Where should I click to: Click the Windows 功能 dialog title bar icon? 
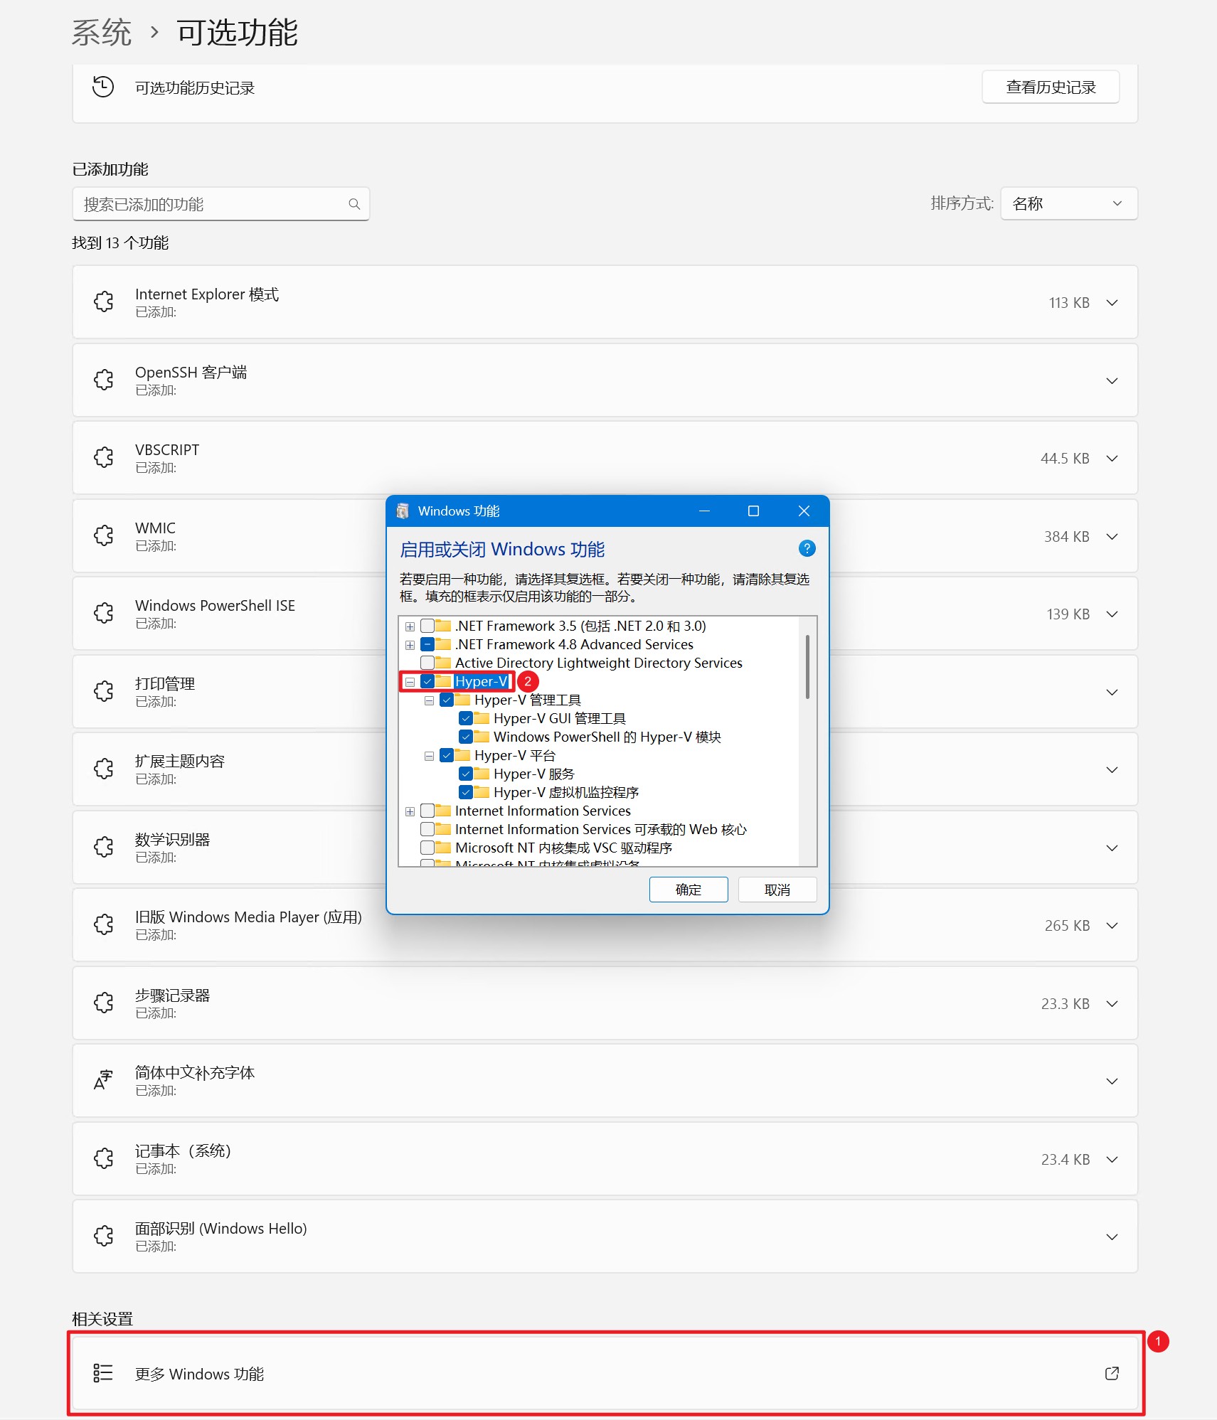click(403, 511)
